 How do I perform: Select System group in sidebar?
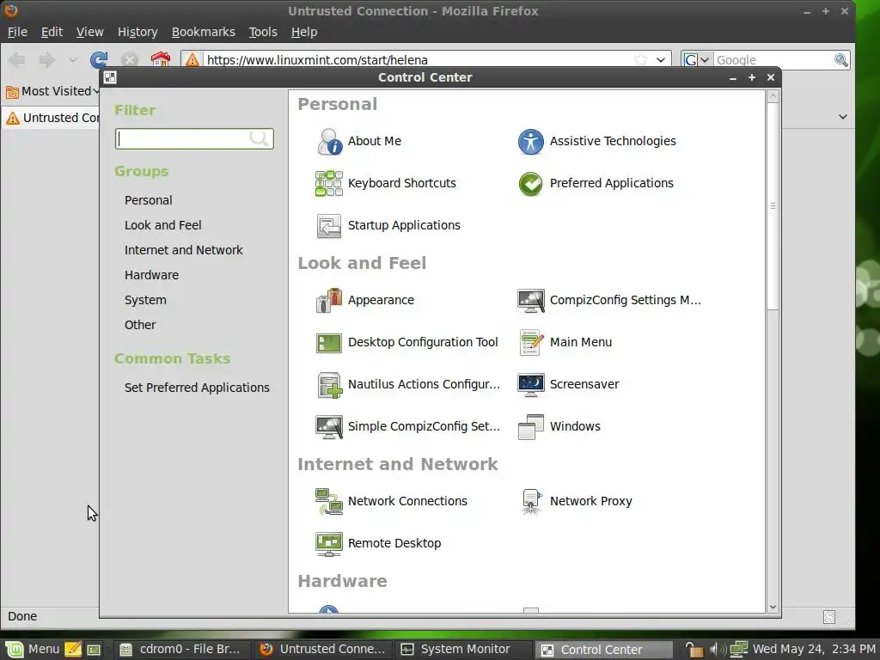[x=145, y=300]
